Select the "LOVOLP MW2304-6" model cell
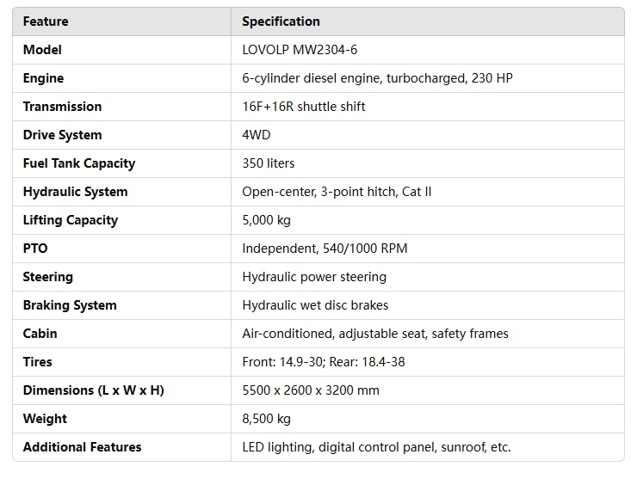This screenshot has height=479, width=637. 300,50
